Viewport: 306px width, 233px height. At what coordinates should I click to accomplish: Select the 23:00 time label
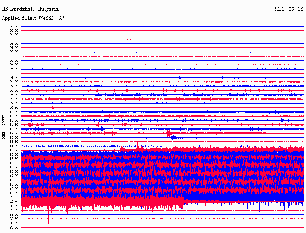(x=14, y=223)
